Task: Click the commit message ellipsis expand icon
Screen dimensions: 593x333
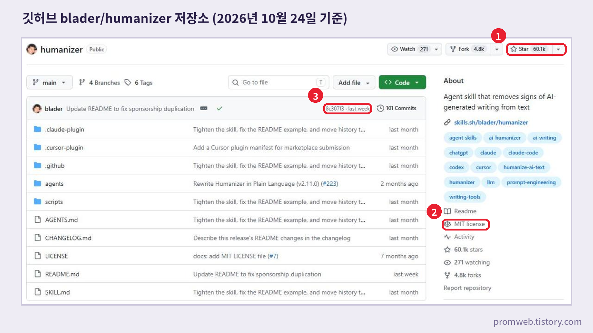Action: (204, 108)
